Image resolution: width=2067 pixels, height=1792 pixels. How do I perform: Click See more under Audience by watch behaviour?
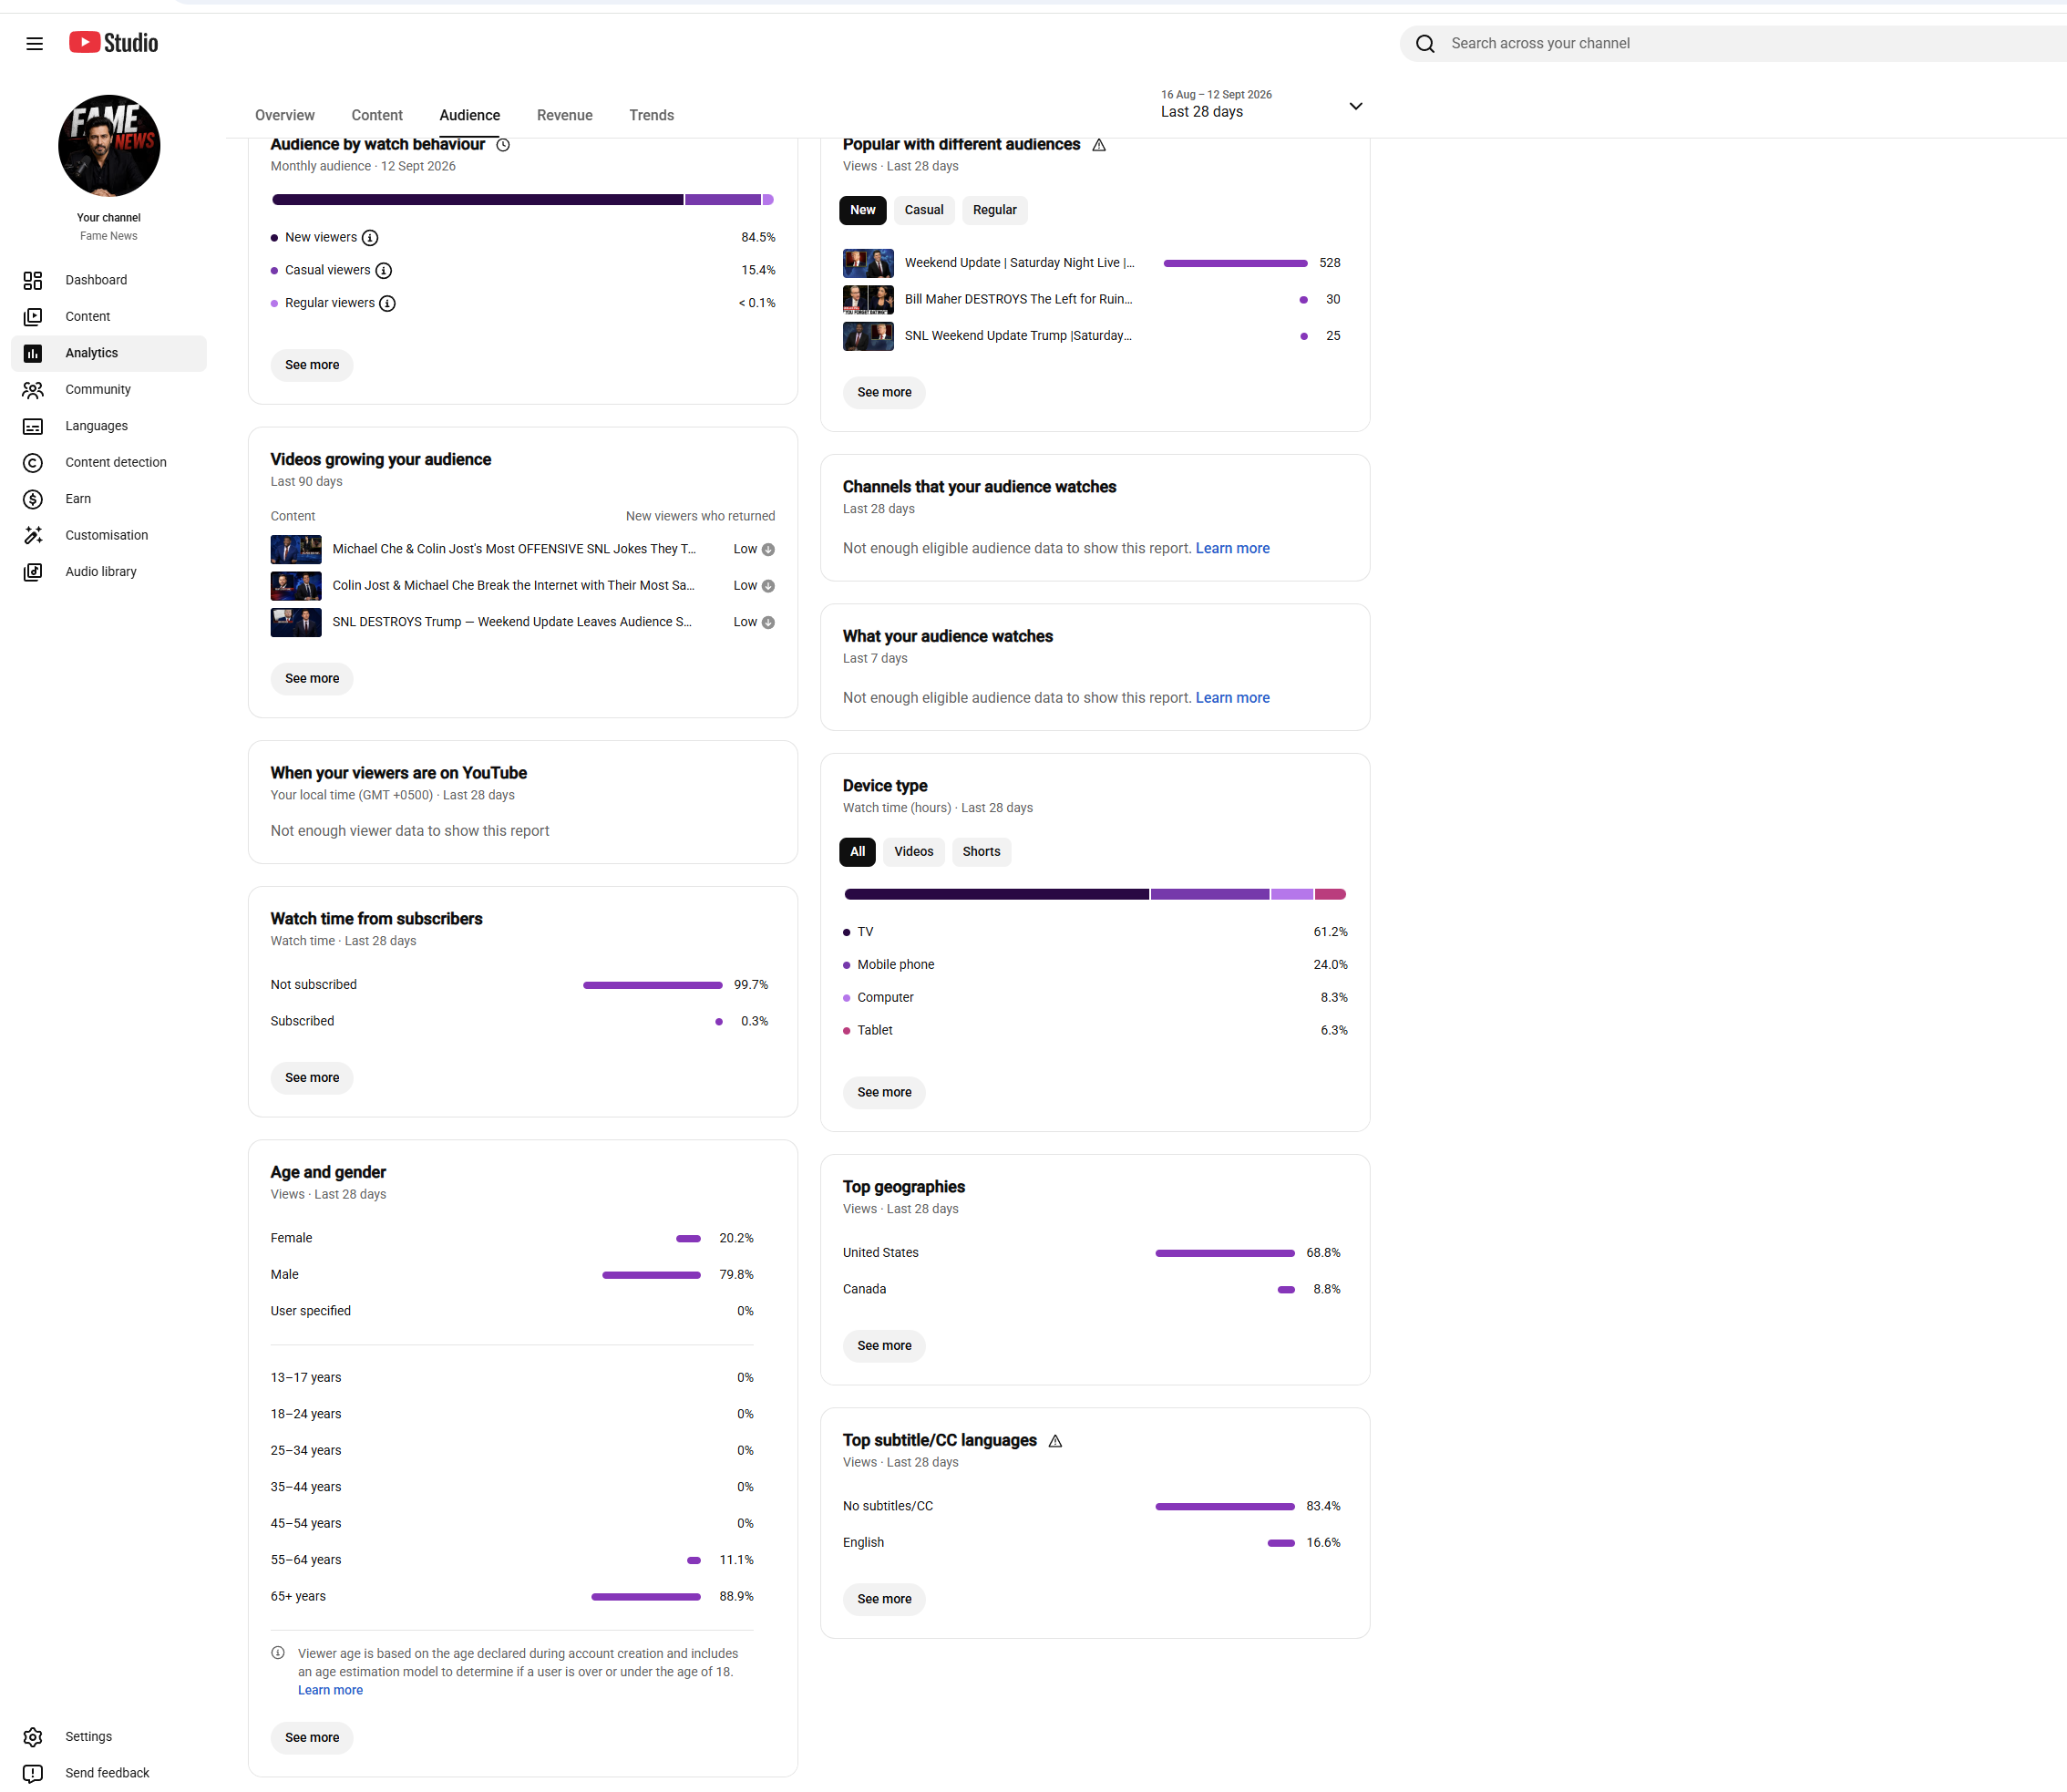click(x=312, y=365)
